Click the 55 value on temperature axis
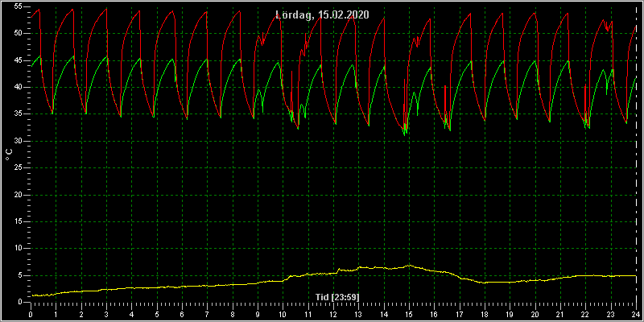Image resolution: width=644 pixels, height=322 pixels. (x=17, y=7)
